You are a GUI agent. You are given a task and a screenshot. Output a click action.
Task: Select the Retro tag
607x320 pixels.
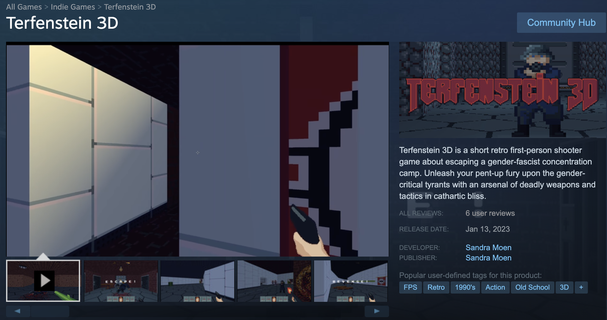pyautogui.click(x=436, y=287)
